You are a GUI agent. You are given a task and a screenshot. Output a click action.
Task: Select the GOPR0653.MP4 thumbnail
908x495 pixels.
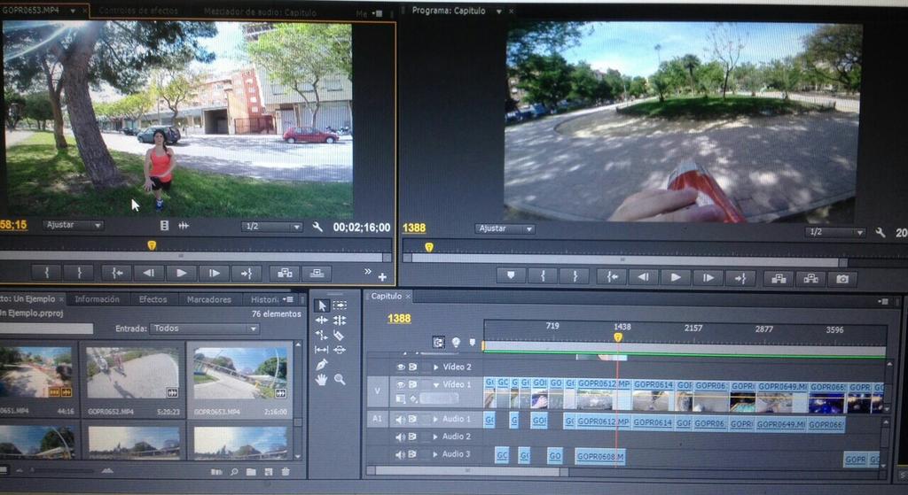click(x=240, y=374)
